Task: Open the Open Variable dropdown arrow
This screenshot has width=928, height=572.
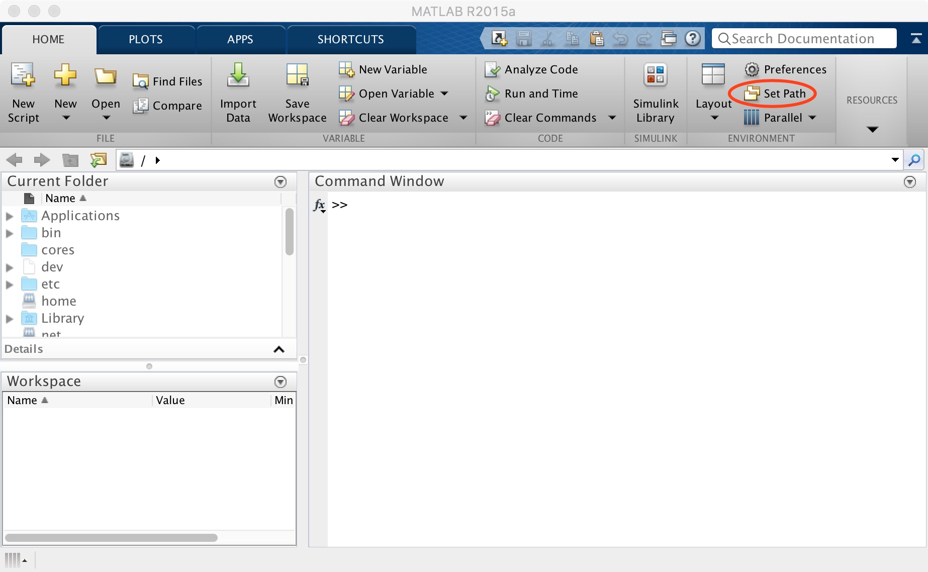Action: 444,93
